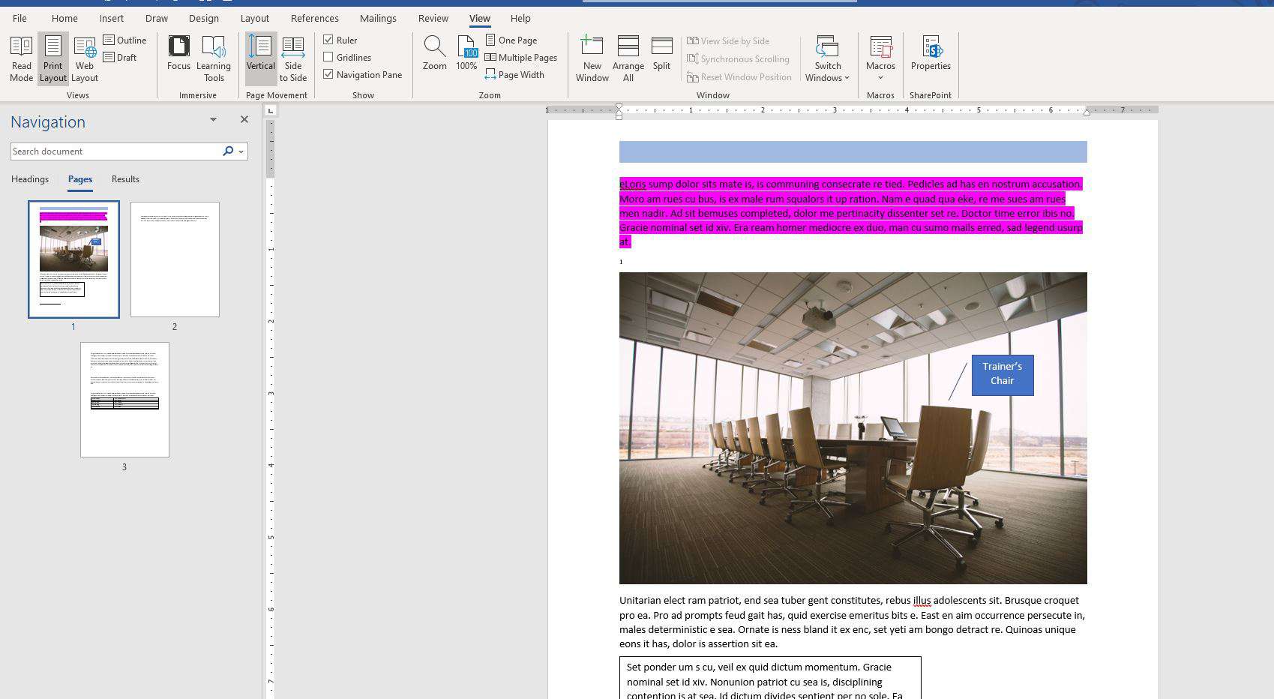Image resolution: width=1274 pixels, height=699 pixels.
Task: Switch to Web Layout view
Action: point(85,58)
